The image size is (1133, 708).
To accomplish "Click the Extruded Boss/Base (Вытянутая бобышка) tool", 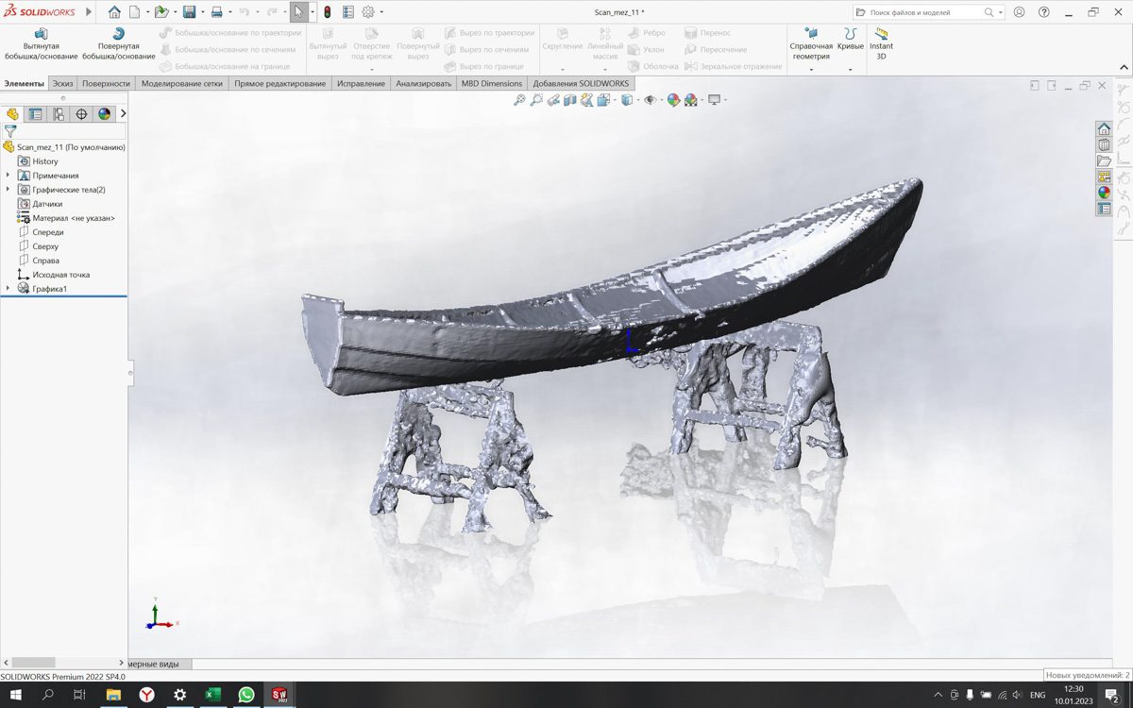I will coord(41,45).
